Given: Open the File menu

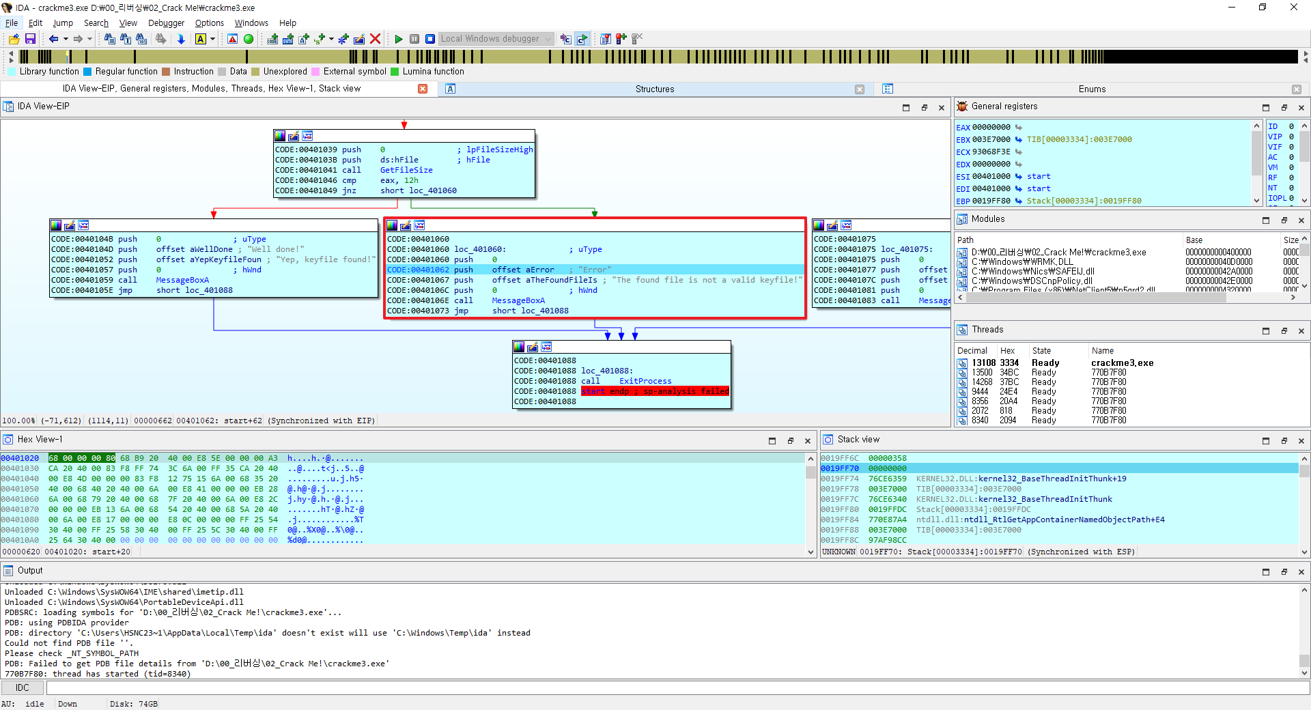Looking at the screenshot, I should [12, 23].
